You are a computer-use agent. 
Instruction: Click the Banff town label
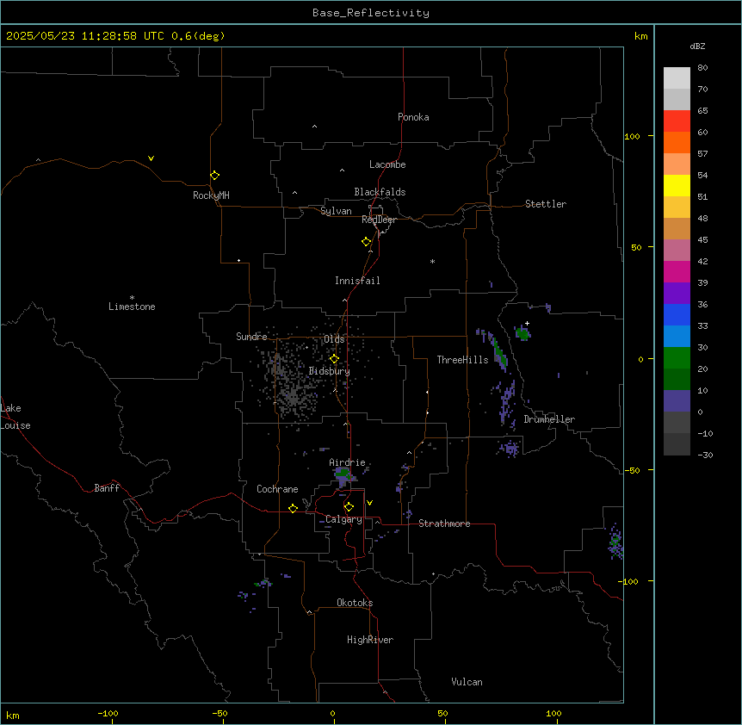107,488
